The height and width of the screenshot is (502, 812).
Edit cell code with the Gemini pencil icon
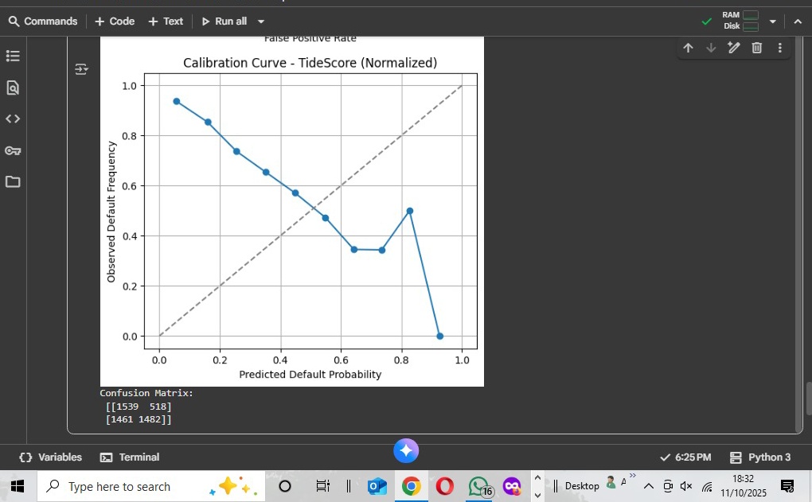(x=733, y=48)
